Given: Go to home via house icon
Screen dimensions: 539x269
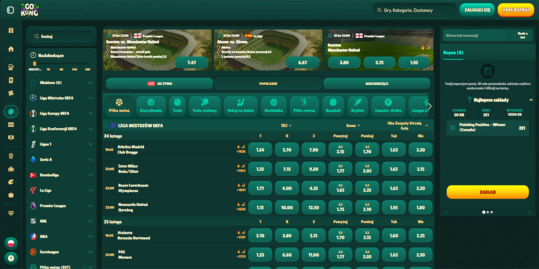Looking at the screenshot, I should [x=11, y=49].
